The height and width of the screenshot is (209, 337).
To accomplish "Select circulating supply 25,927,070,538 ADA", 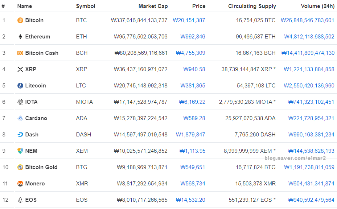I will [250, 119].
